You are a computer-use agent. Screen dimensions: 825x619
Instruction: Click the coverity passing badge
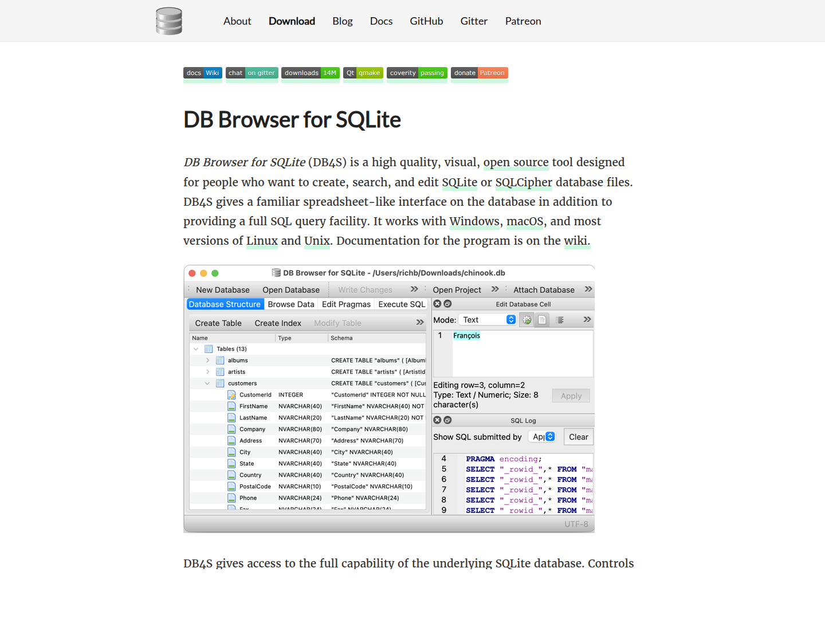pyautogui.click(x=417, y=73)
